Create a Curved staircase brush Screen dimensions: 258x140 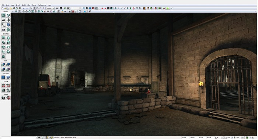[x=3, y=42]
